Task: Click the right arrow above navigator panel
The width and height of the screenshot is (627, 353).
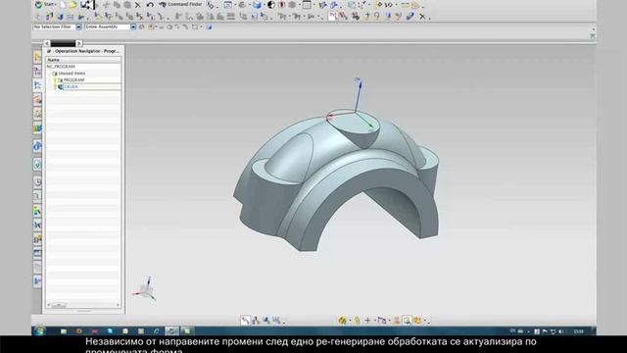Action: click(78, 43)
